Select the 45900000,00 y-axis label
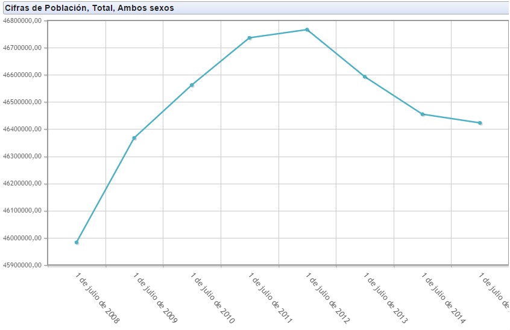Image resolution: width=510 pixels, height=330 pixels. (22, 265)
